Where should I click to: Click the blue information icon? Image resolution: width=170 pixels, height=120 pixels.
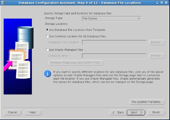[48, 74]
